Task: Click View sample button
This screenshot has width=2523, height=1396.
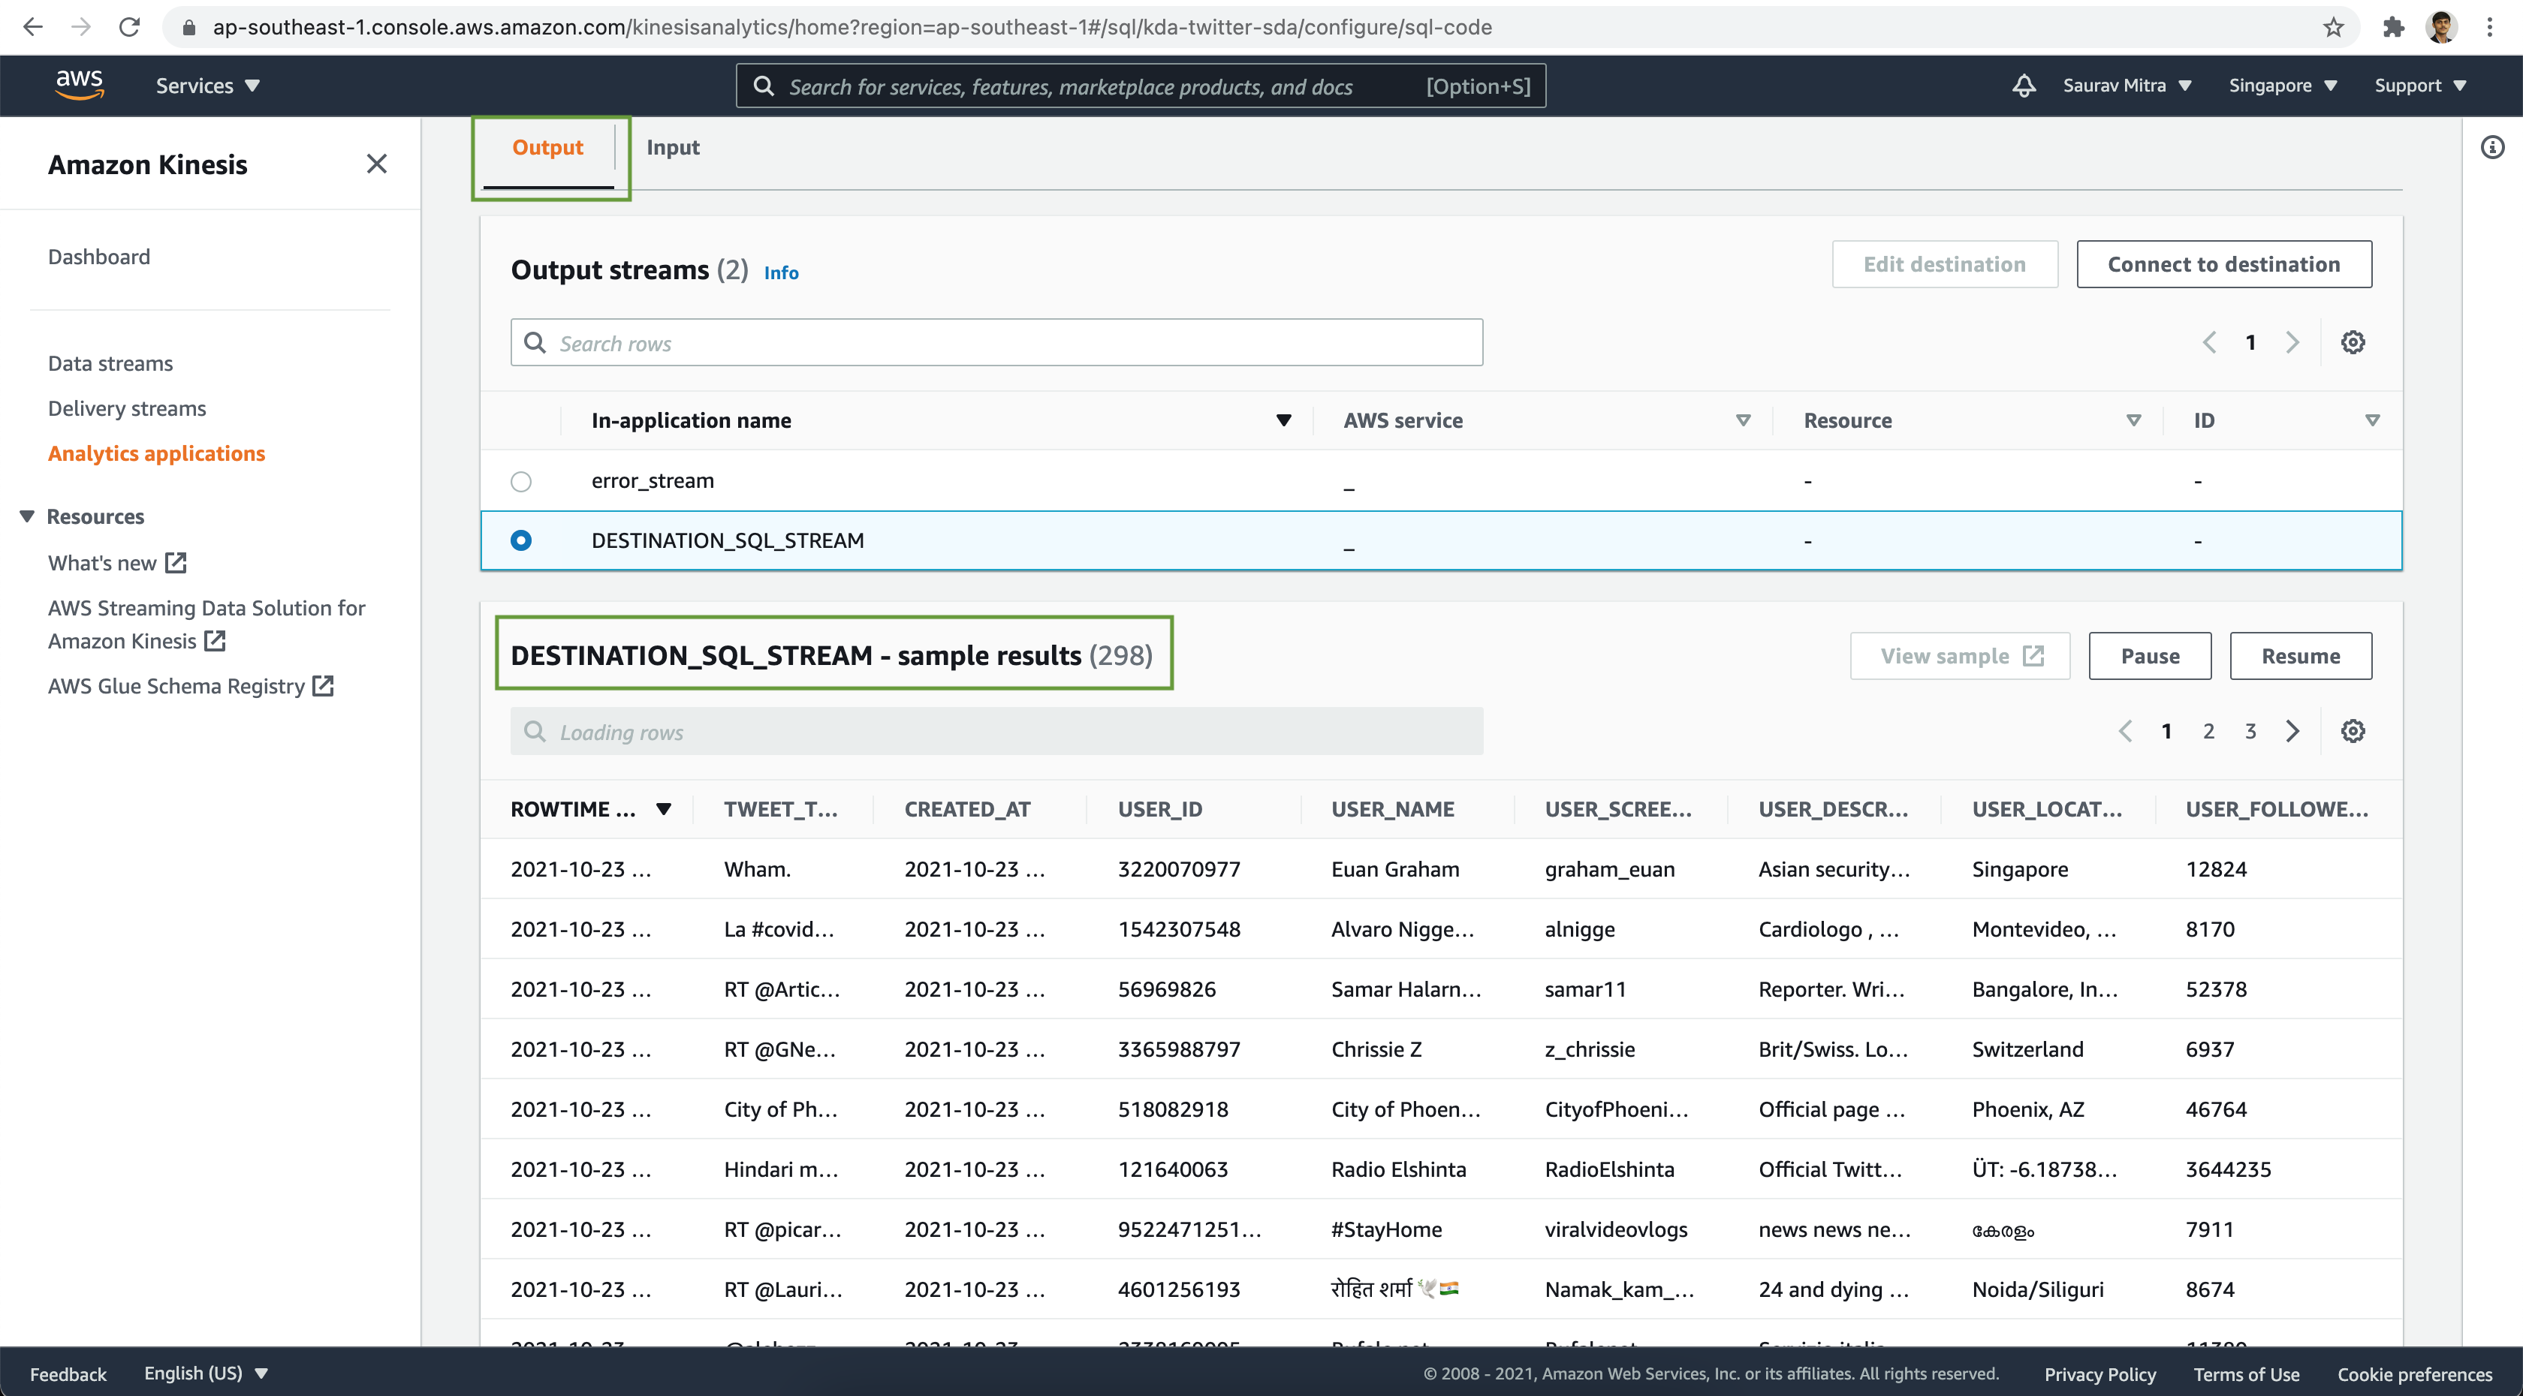Action: click(1960, 656)
